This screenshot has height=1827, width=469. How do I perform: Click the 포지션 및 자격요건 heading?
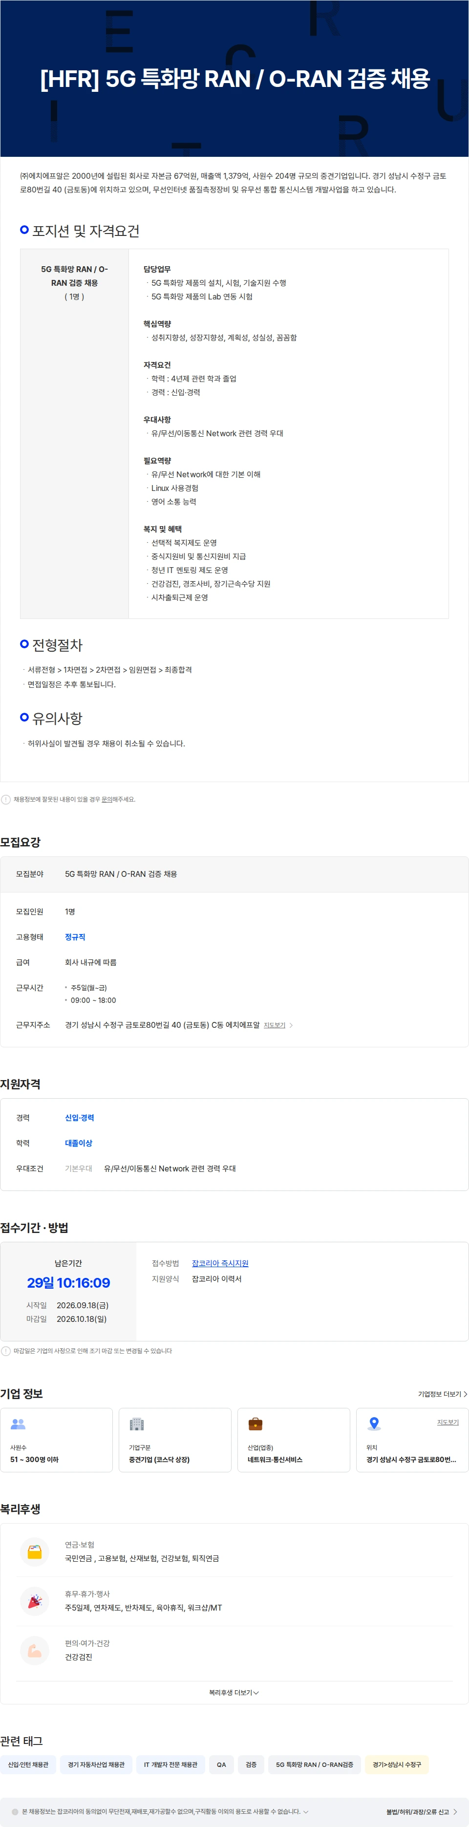[86, 231]
